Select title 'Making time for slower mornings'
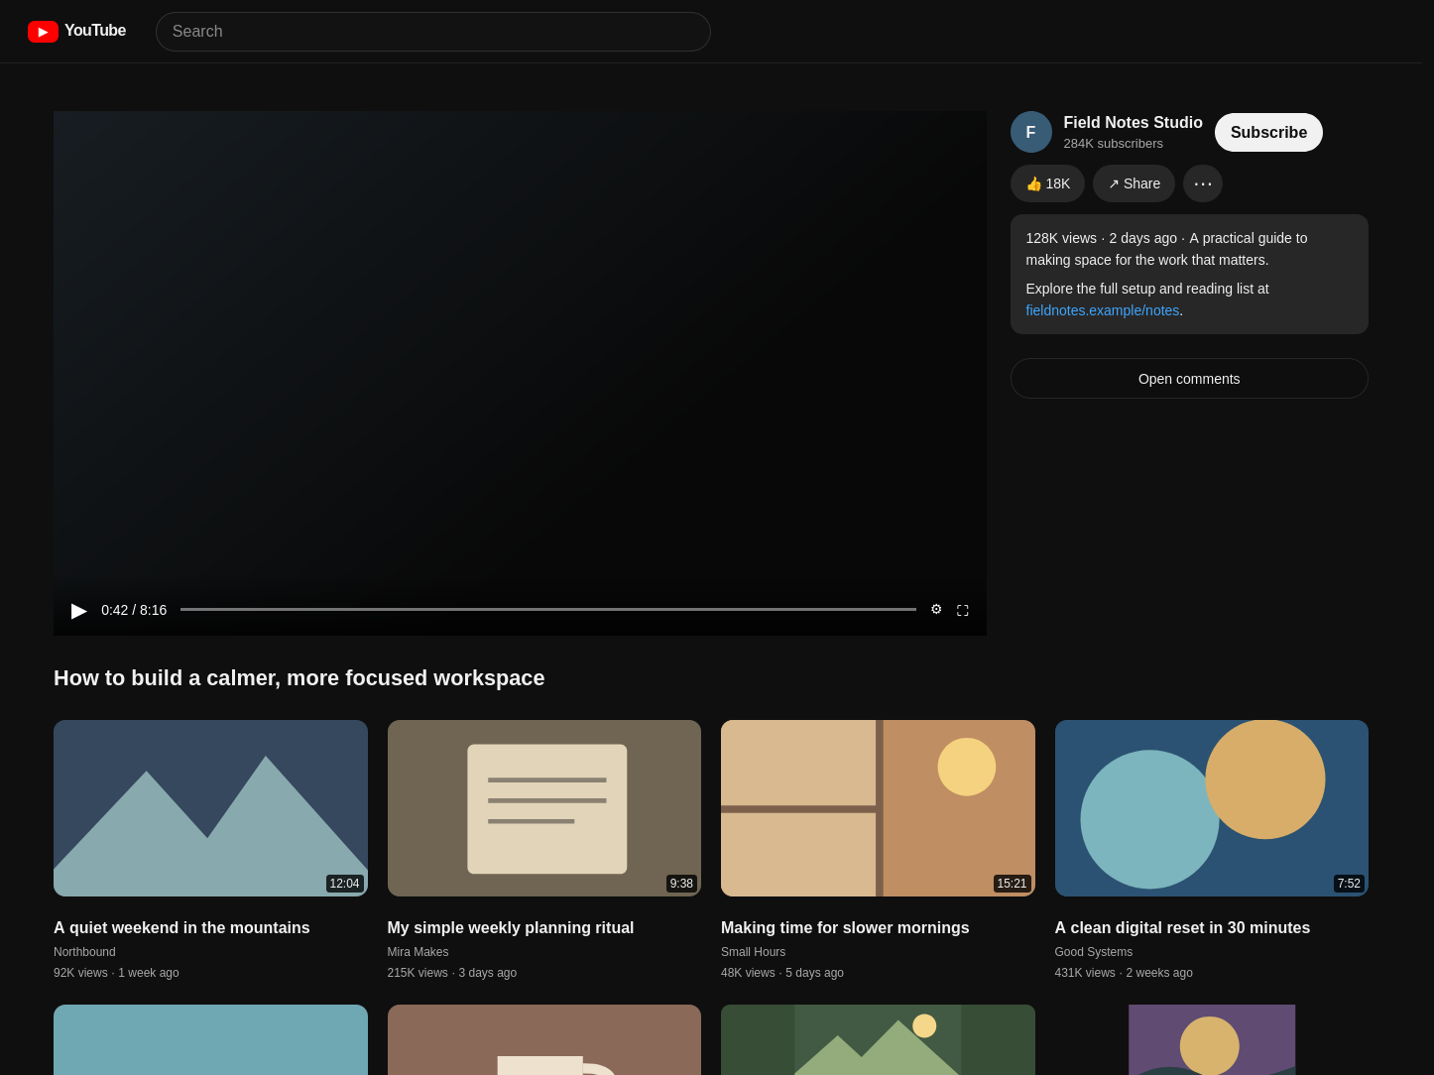The width and height of the screenshot is (1434, 1075). pos(845,928)
